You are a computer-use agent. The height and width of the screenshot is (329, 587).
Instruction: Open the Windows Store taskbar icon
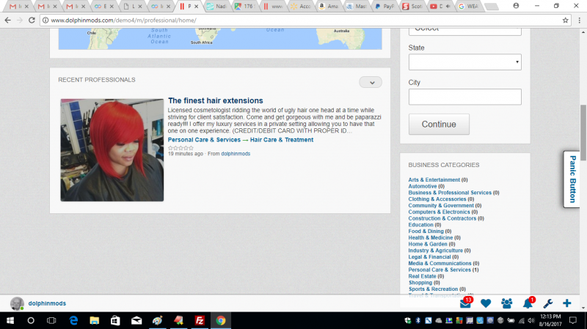click(115, 320)
